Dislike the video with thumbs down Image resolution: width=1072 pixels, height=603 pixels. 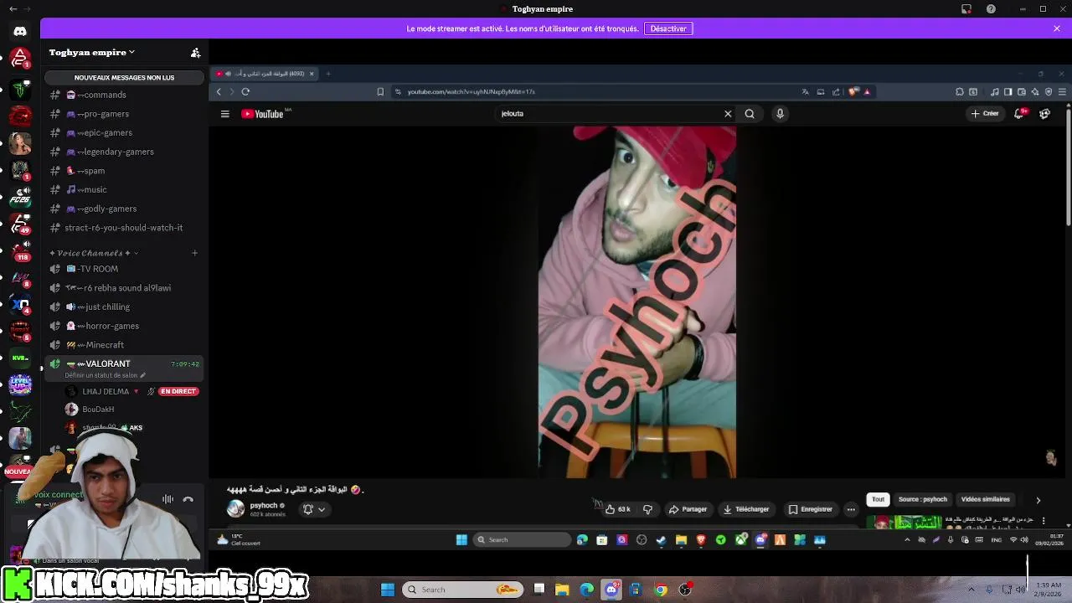coord(647,509)
